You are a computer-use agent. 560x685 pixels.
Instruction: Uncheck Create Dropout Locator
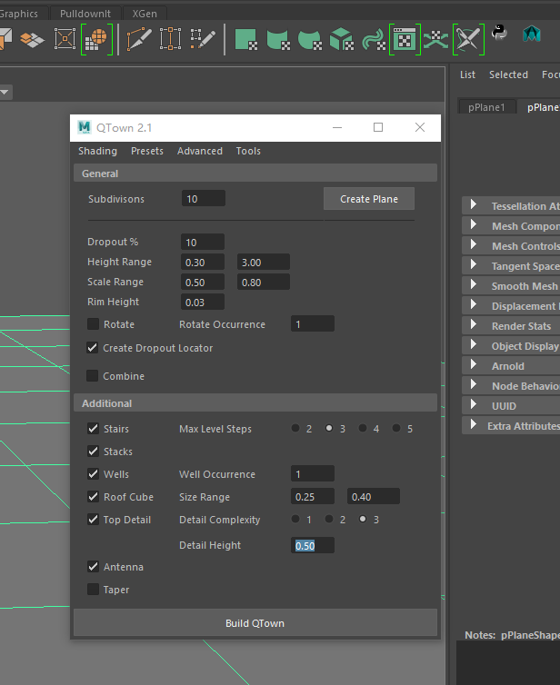92,348
